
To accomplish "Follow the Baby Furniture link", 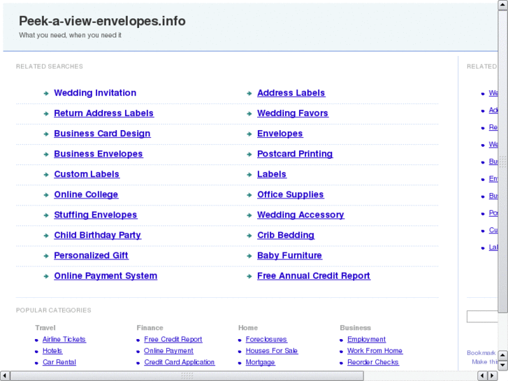I will [x=289, y=255].
